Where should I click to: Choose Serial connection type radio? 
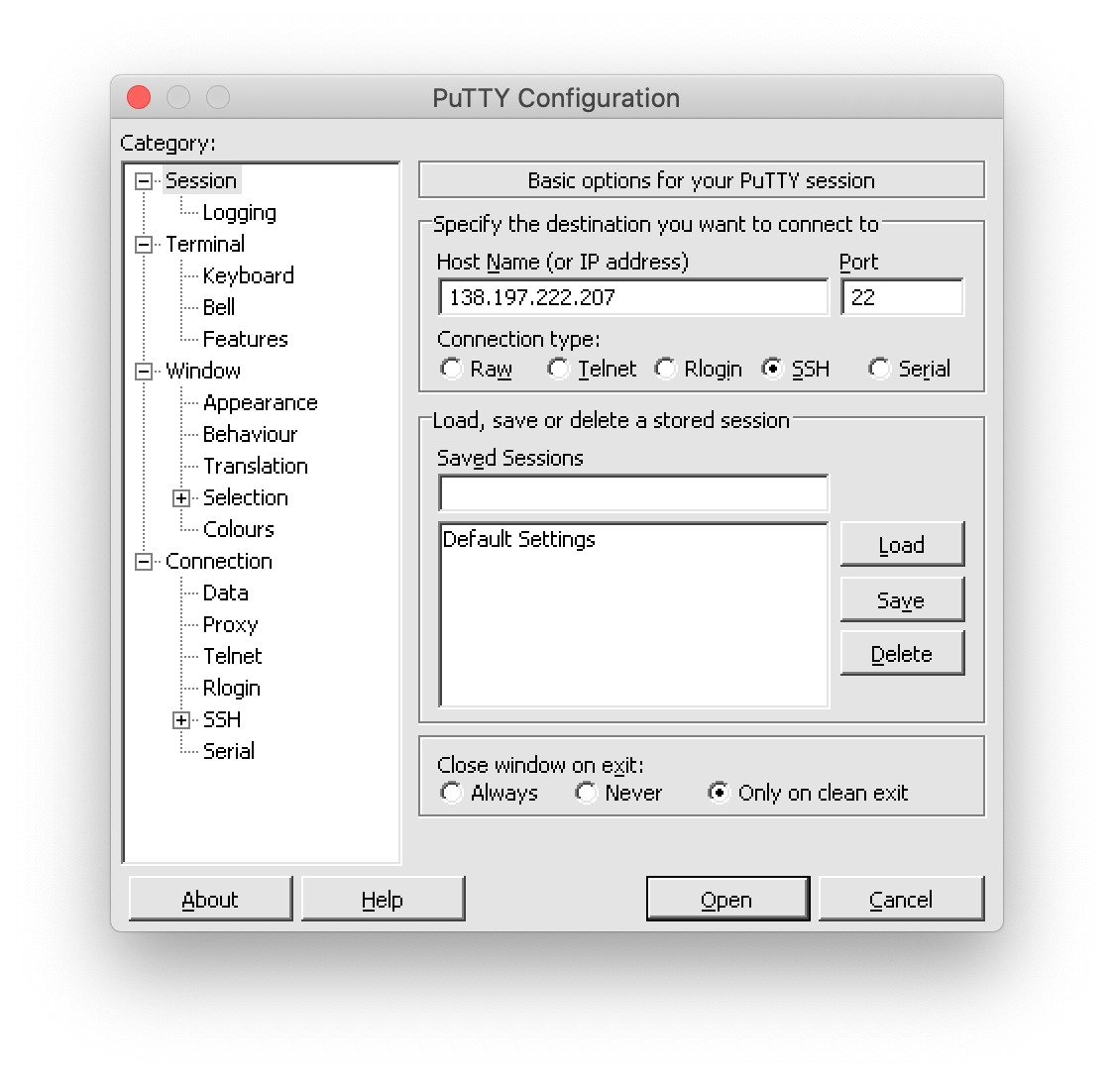879,369
